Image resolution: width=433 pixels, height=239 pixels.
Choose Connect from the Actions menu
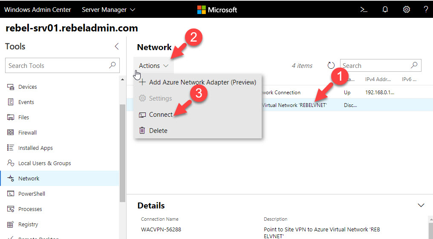point(161,115)
